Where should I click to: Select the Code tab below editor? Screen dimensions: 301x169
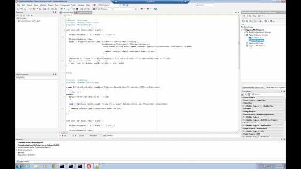coord(104,136)
